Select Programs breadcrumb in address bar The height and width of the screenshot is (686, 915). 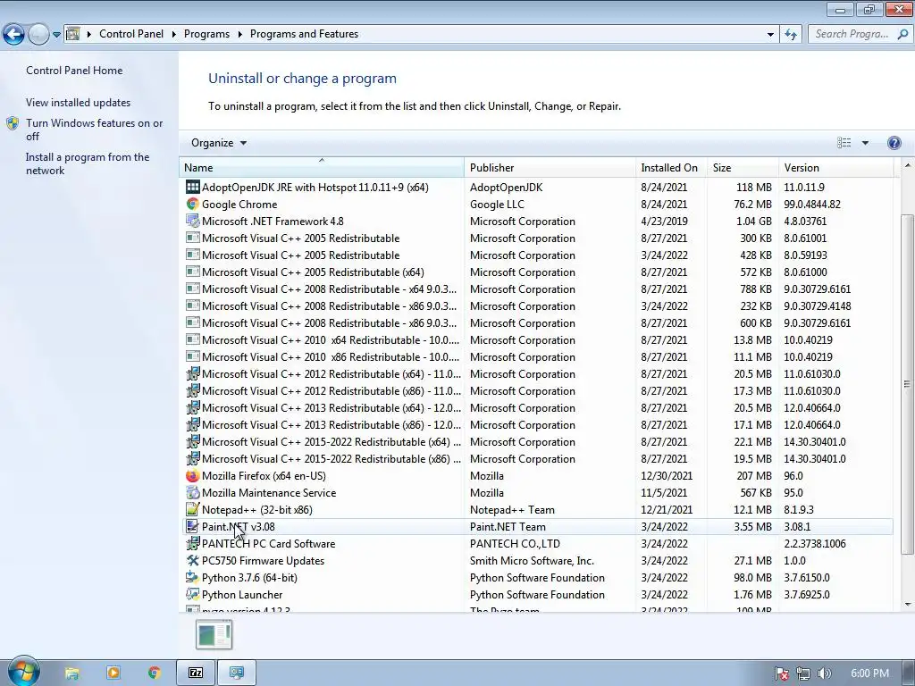click(206, 34)
